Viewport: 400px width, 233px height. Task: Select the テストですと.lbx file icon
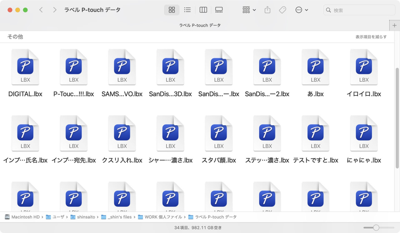[x=315, y=133]
